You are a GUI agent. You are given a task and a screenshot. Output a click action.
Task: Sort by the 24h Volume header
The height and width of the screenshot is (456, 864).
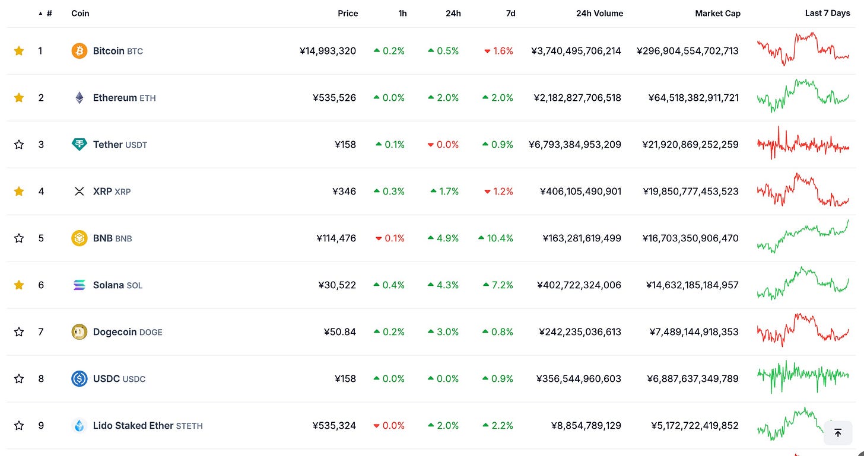tap(599, 13)
